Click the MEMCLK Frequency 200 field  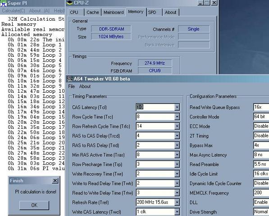pyautogui.click(x=261, y=193)
